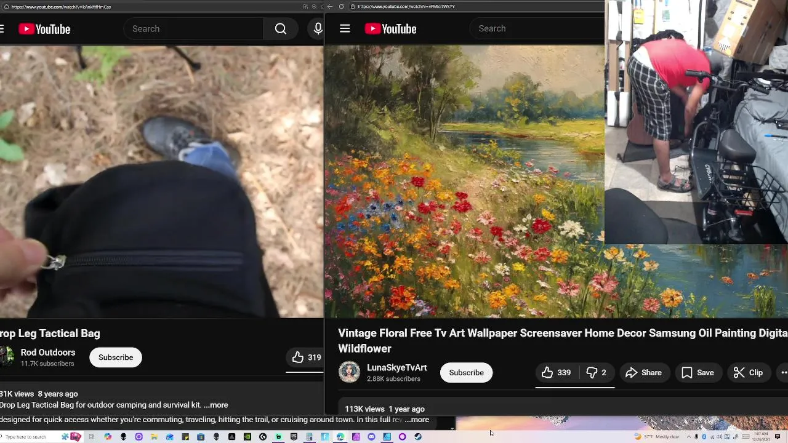The image size is (788, 443).
Task: Open Windows notification center icon
Action: click(778, 437)
